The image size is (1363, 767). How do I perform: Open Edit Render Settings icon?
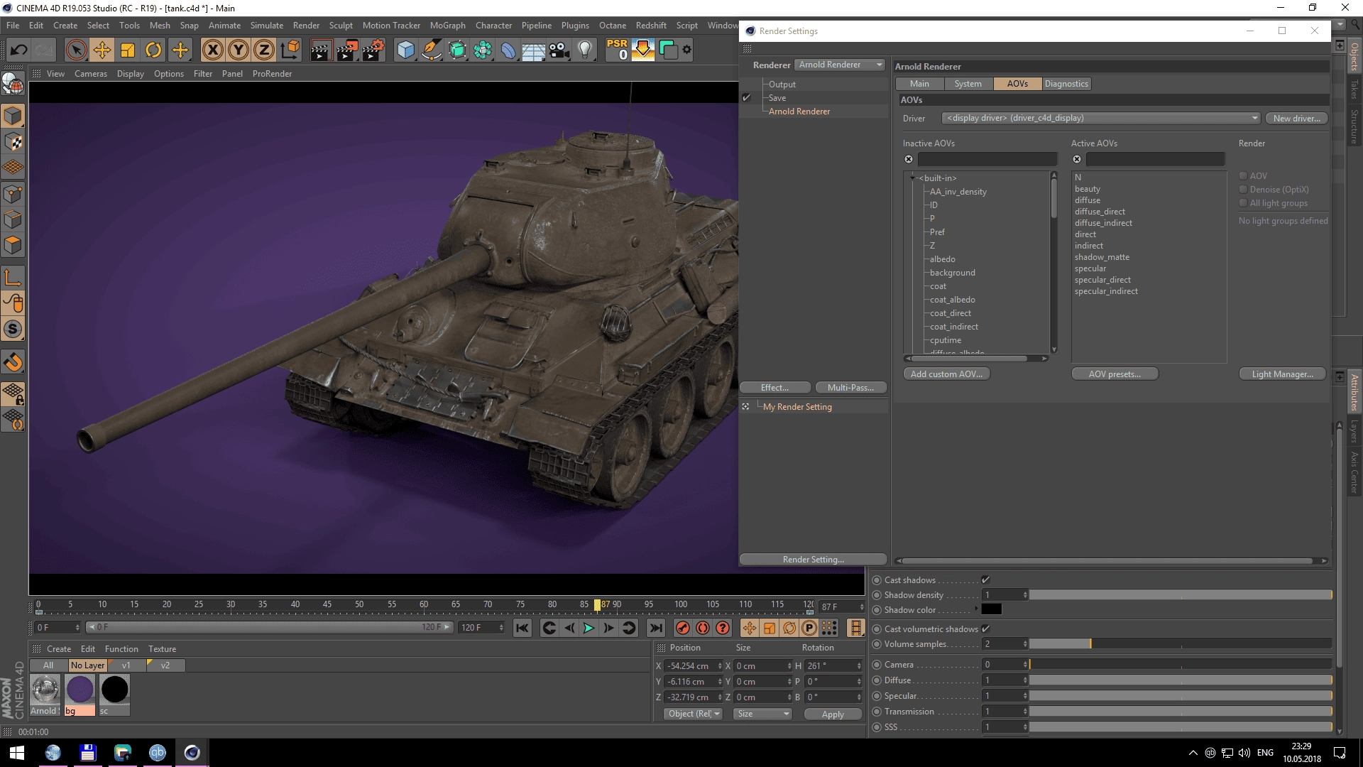373,50
